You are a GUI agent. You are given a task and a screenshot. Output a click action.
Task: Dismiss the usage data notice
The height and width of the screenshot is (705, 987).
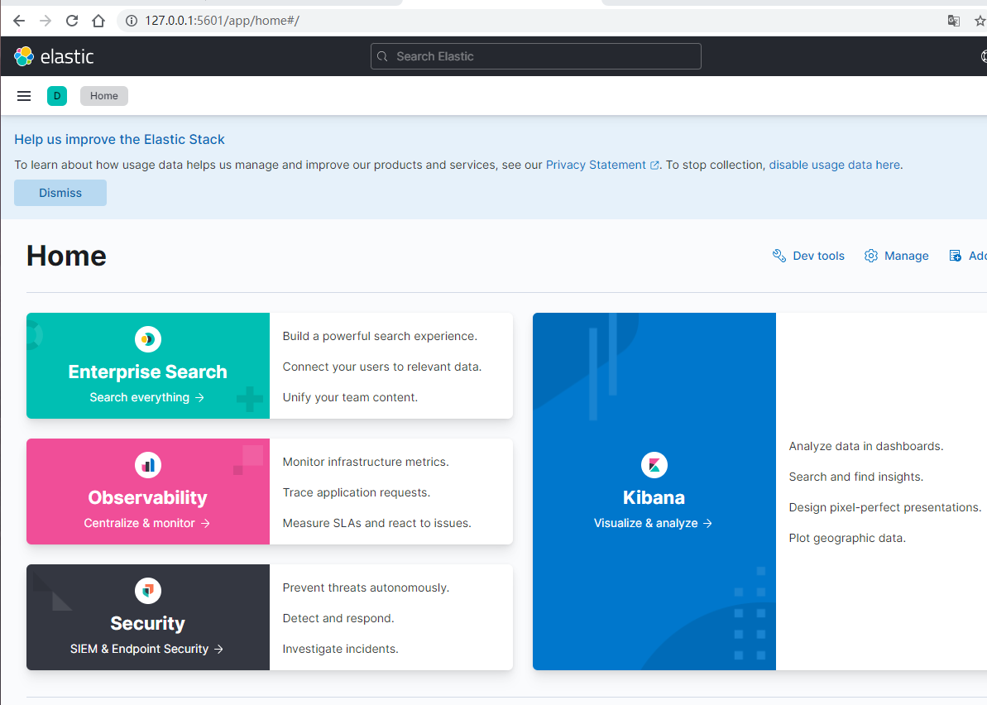pyautogui.click(x=60, y=193)
